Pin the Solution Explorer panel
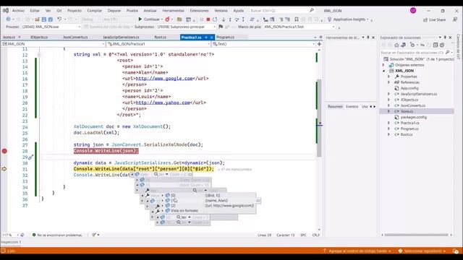 pyautogui.click(x=445, y=38)
